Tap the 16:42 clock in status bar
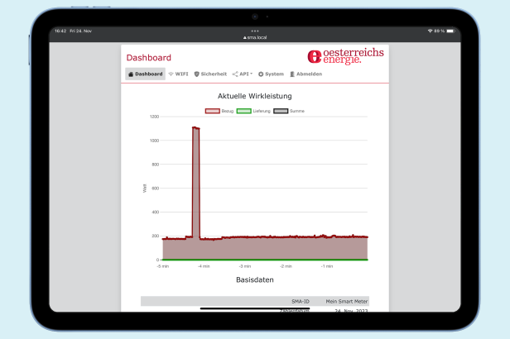Viewport: 510px width, 339px height. click(x=60, y=31)
